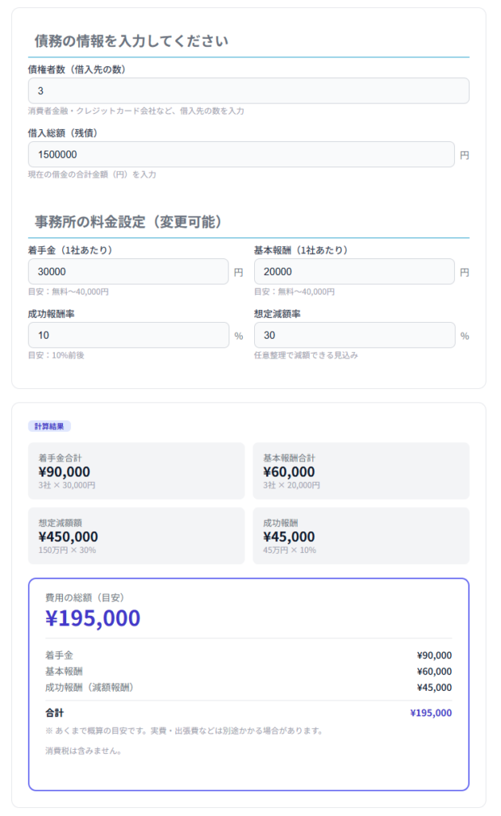Screen dimensions: 501x816
Task: Select the 基本報酬 field showing 20000
Action: click(x=354, y=272)
